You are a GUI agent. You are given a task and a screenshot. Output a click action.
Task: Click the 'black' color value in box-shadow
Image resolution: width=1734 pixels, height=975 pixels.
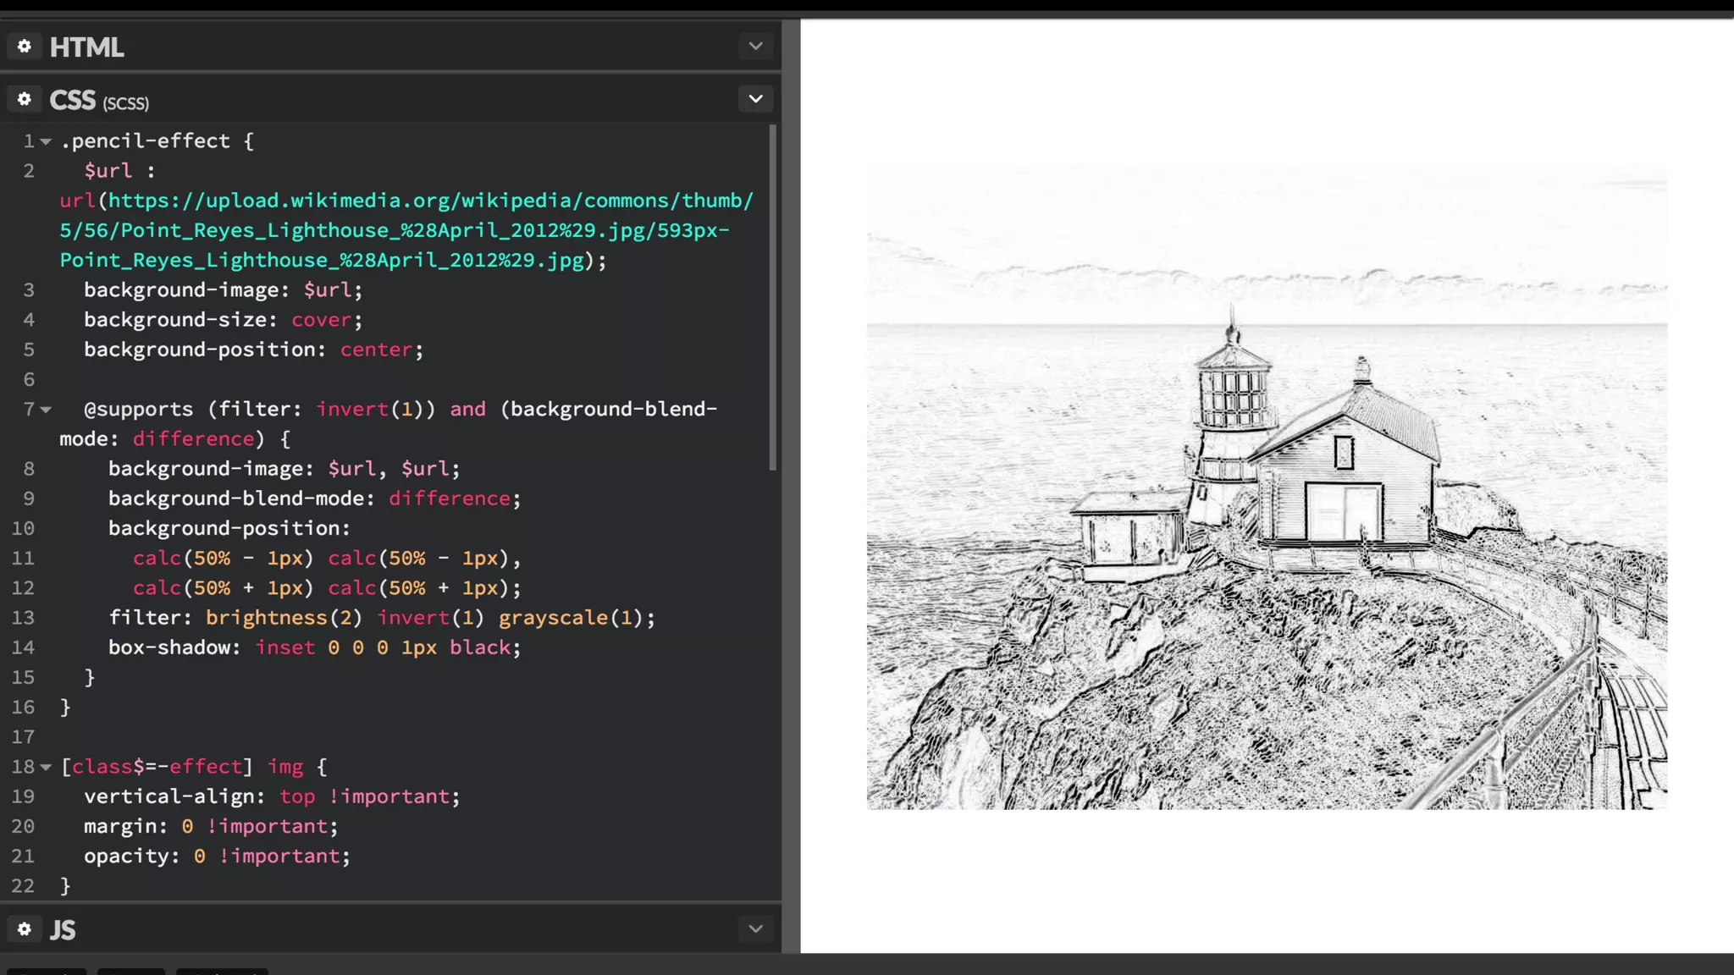(480, 647)
